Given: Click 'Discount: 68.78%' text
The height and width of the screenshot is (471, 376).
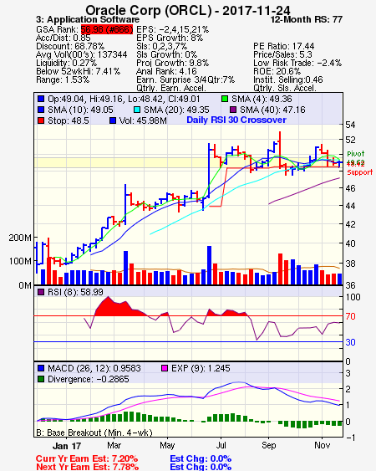Looking at the screenshot, I should click(70, 46).
